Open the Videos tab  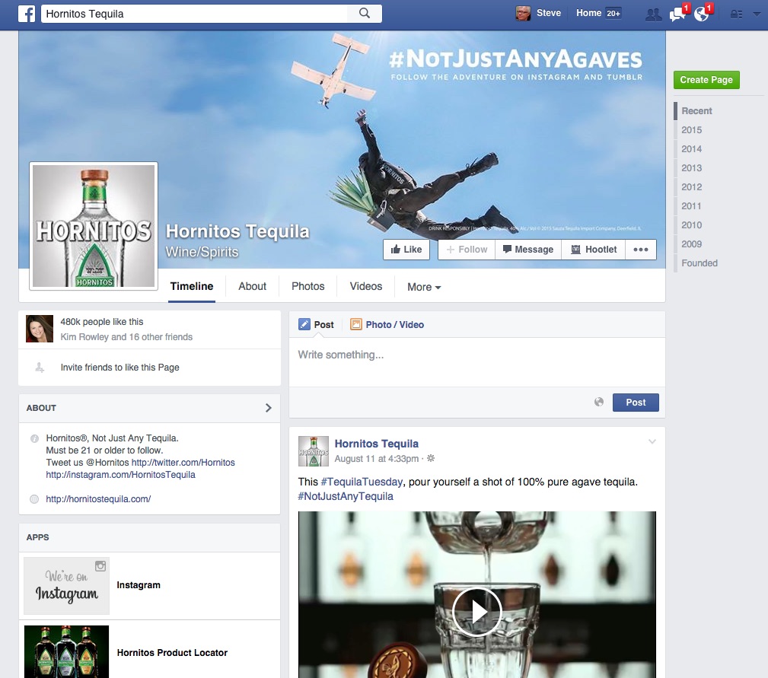coord(366,286)
